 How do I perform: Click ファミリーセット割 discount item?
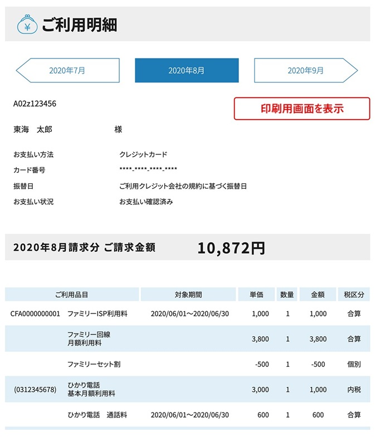94,364
